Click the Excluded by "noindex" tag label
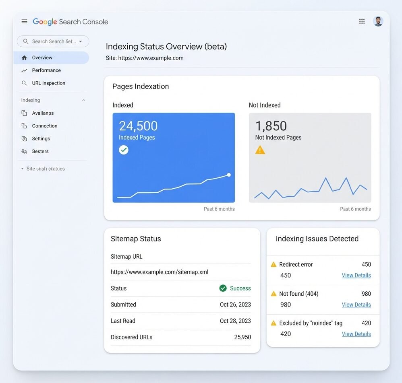This screenshot has height=383, width=402. pyautogui.click(x=311, y=323)
